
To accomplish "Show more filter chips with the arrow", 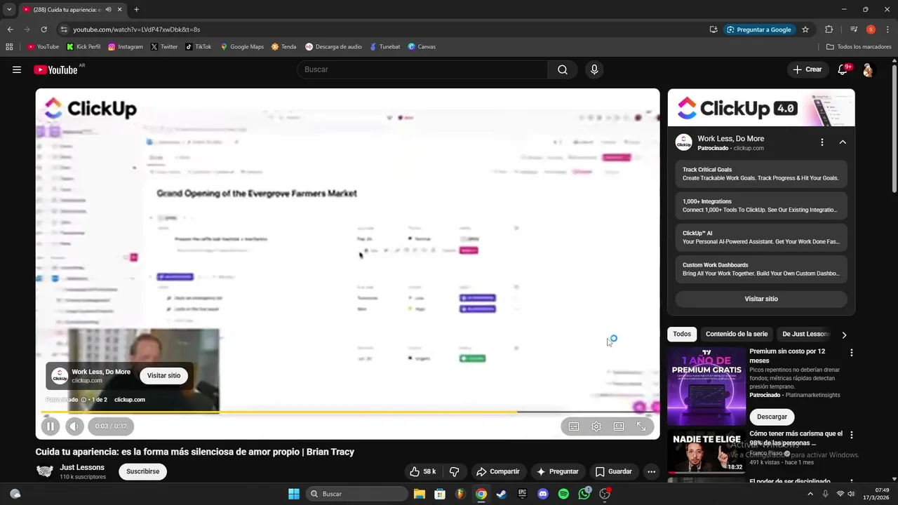I will [x=844, y=335].
